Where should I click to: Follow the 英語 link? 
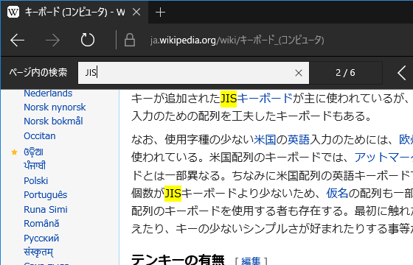[299, 140]
